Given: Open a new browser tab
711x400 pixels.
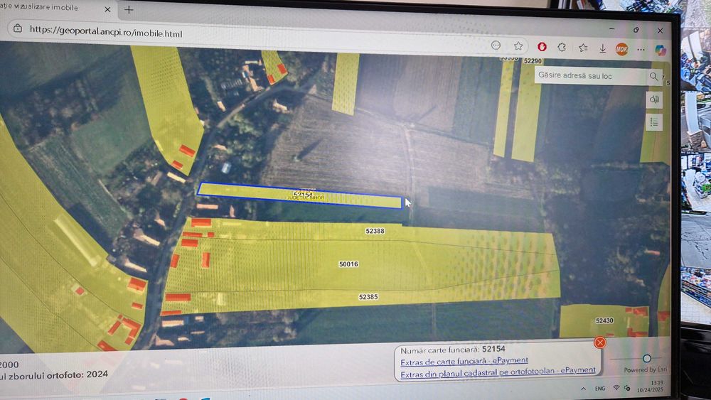Looking at the screenshot, I should coord(129,9).
